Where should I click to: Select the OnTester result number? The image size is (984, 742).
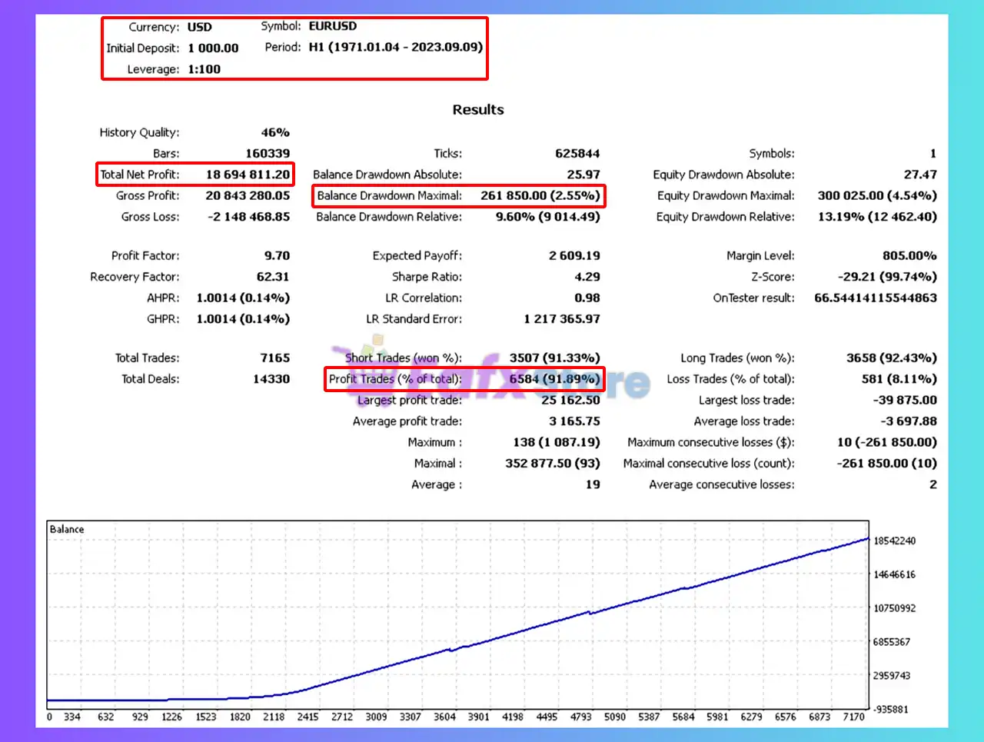[x=875, y=298]
